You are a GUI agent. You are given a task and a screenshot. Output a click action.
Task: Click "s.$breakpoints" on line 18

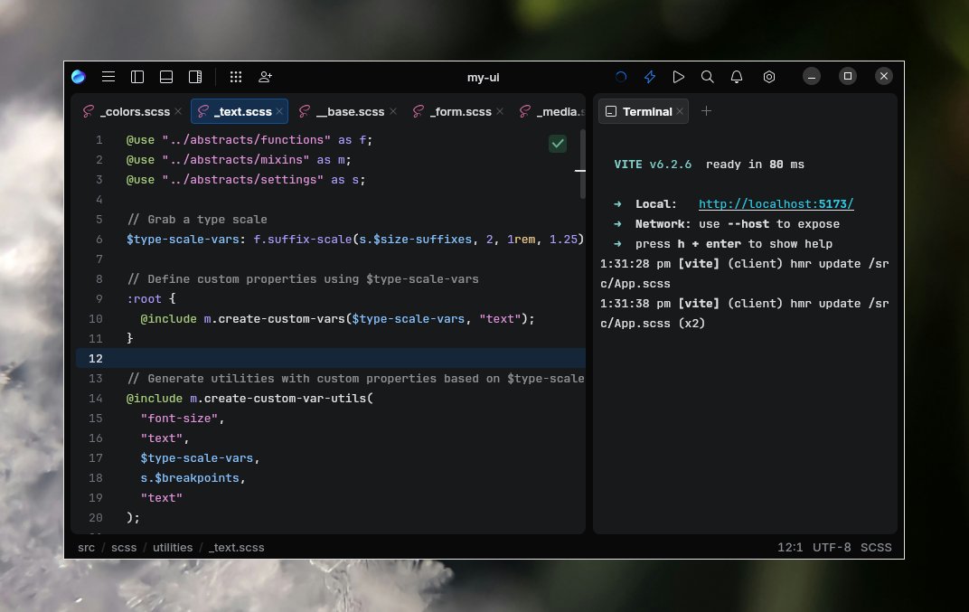[190, 478]
